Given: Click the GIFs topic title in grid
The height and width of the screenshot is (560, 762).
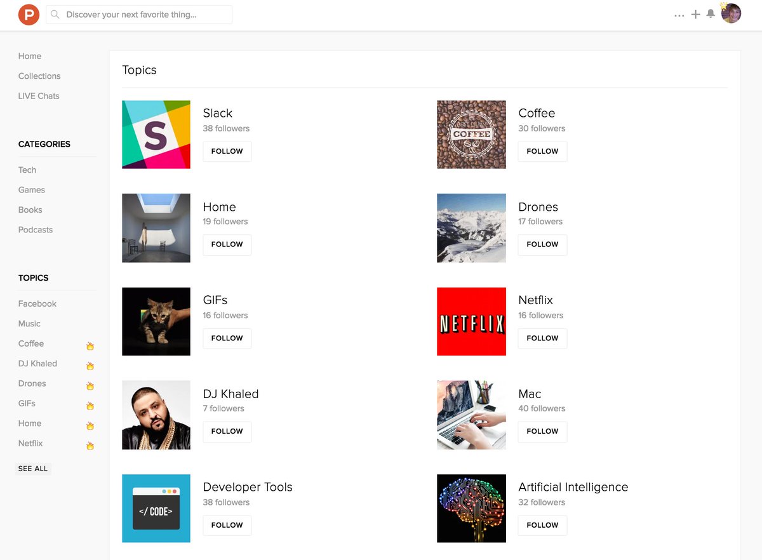Looking at the screenshot, I should [x=215, y=300].
